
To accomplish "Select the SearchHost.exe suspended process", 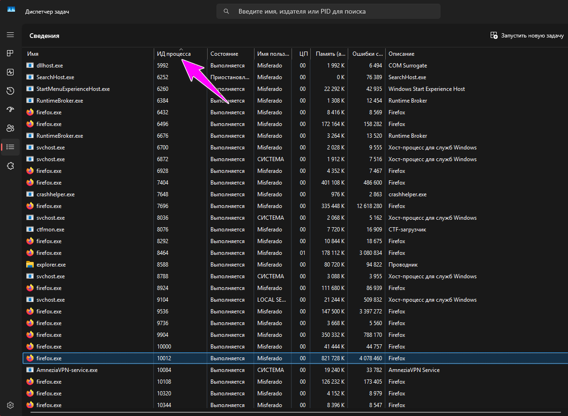I will click(55, 77).
